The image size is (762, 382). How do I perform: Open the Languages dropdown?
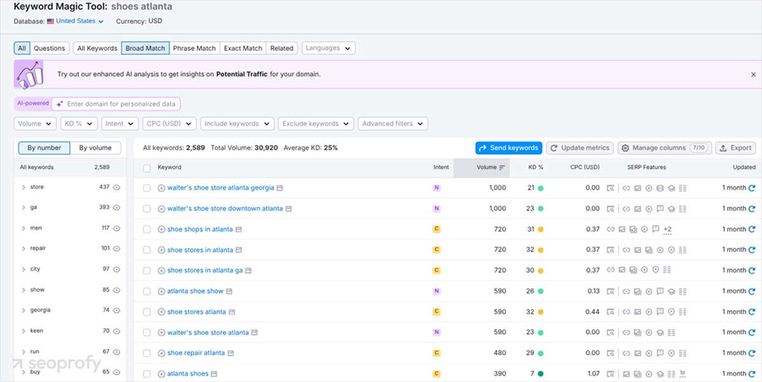[328, 48]
